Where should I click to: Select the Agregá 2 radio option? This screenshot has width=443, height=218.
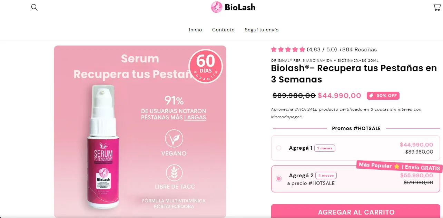coord(279,179)
